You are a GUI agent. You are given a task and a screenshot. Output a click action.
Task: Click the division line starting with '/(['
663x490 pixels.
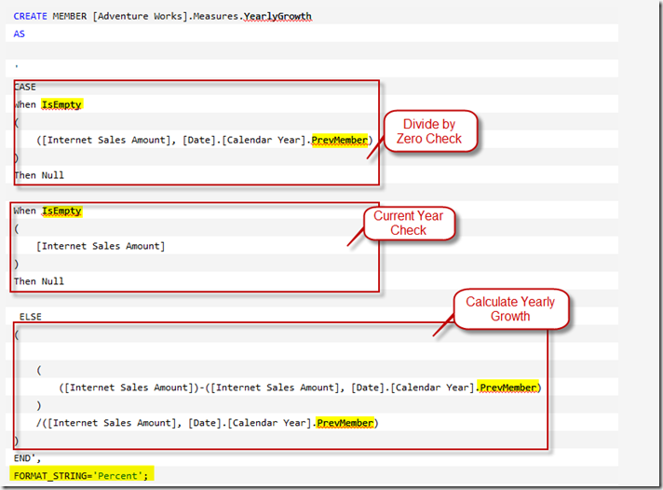[x=207, y=423]
